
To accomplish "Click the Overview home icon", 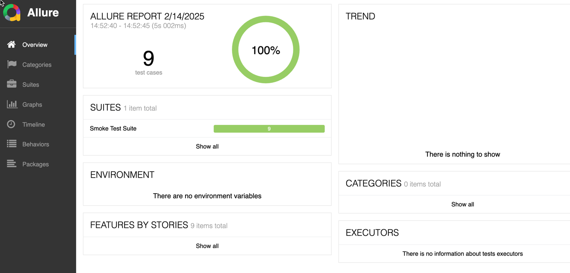I will [12, 45].
